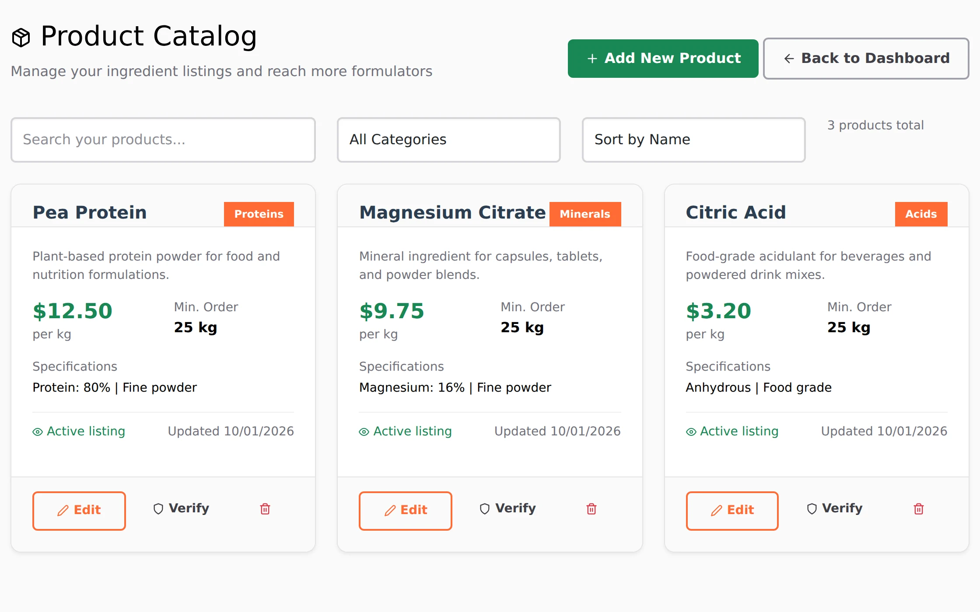Edit the Citric Acid product
This screenshot has height=612, width=980.
pos(732,511)
